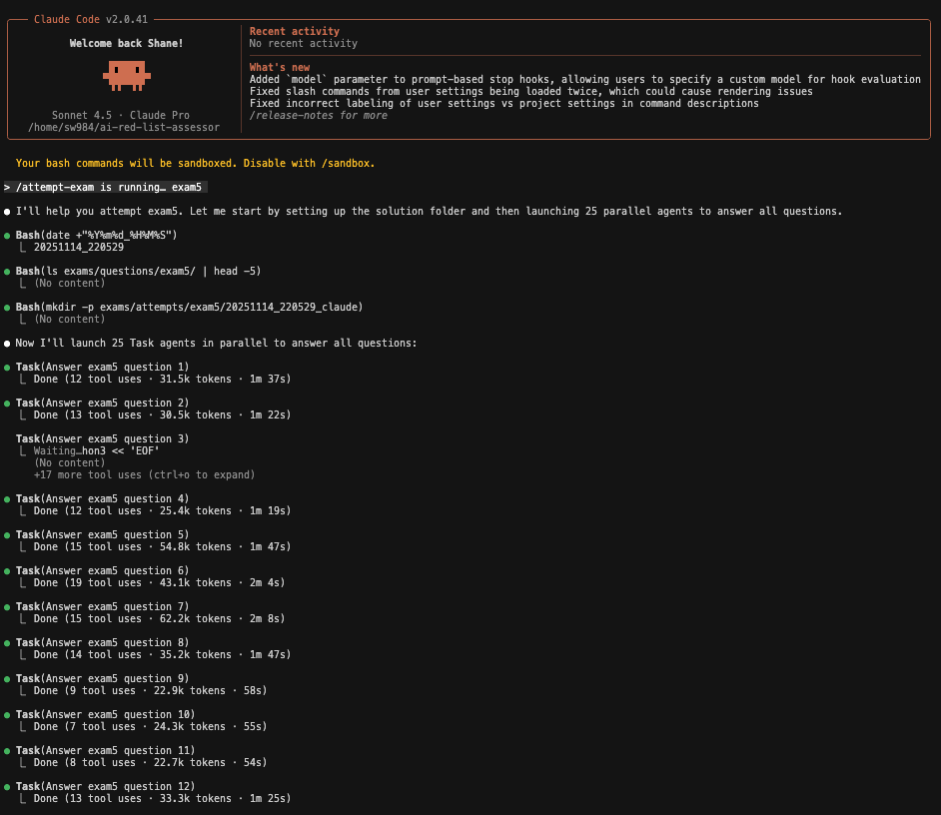The width and height of the screenshot is (941, 815).
Task: Click the Claude Code v2.0.41 title
Action: (x=90, y=20)
